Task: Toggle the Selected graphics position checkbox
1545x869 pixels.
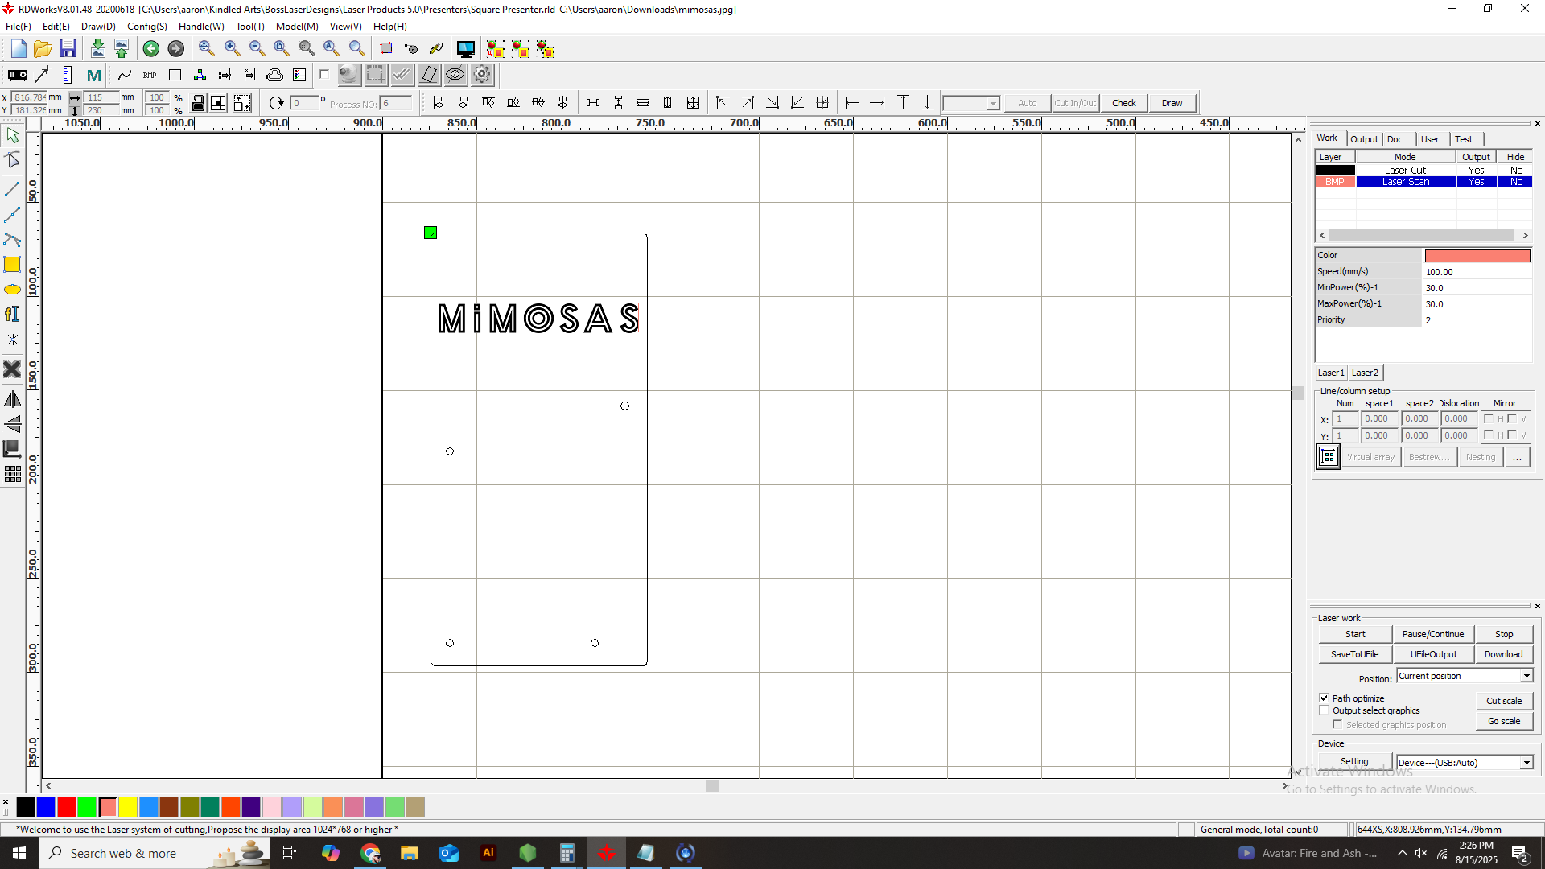Action: [1337, 724]
